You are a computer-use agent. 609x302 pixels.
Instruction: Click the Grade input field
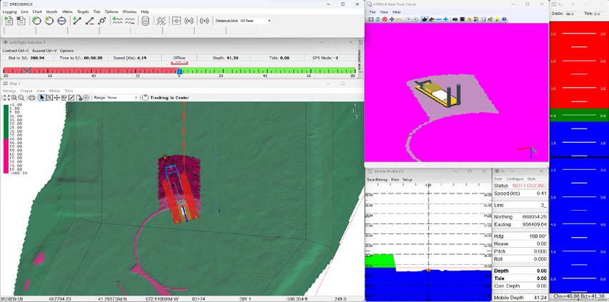572,14
